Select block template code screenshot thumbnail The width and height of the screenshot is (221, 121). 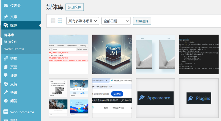[199, 55]
